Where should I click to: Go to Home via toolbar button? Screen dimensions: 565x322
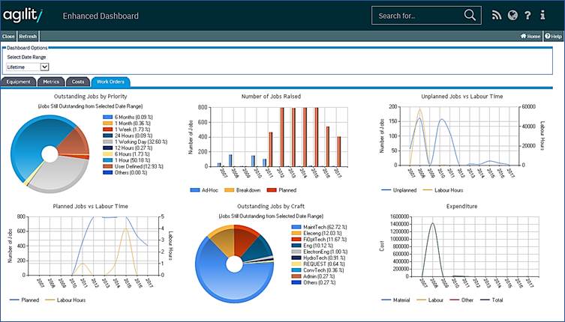[x=530, y=36]
